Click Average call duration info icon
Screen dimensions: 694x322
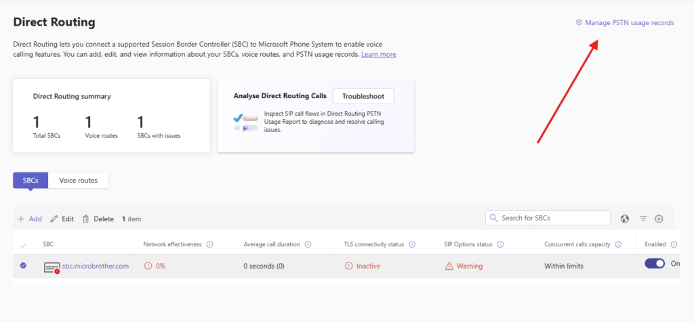[x=308, y=244]
